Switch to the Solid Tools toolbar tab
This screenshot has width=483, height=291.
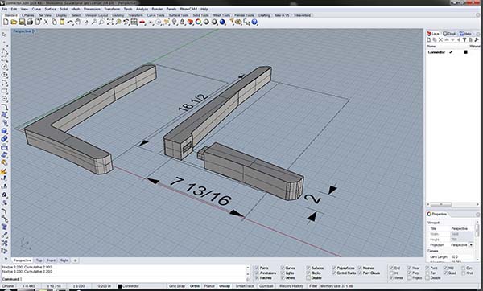(200, 15)
